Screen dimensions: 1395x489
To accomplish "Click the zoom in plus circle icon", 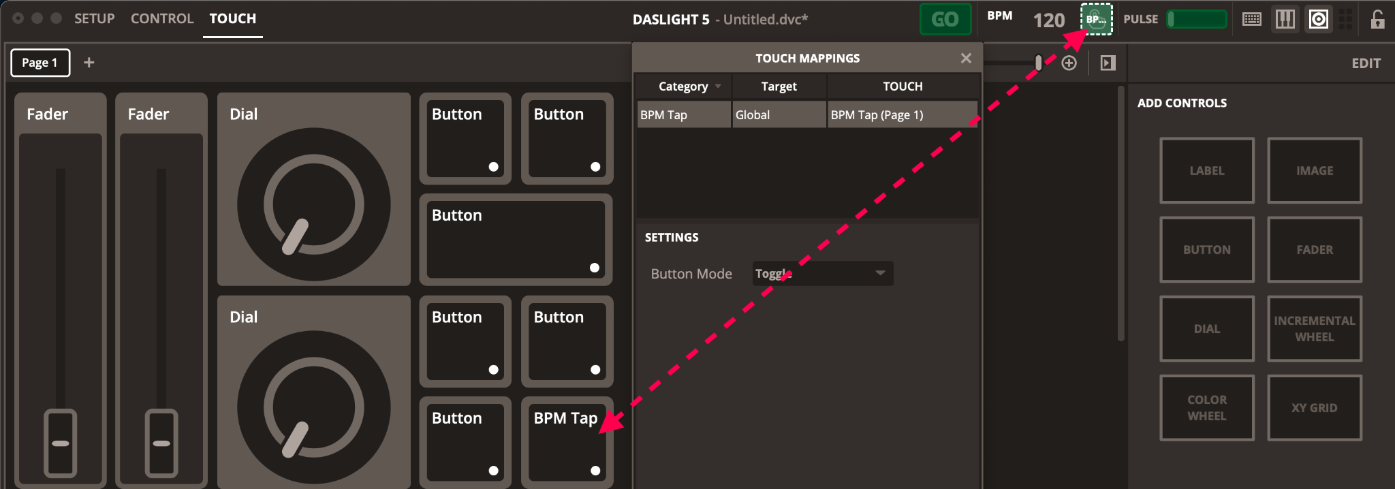I will click(1069, 63).
